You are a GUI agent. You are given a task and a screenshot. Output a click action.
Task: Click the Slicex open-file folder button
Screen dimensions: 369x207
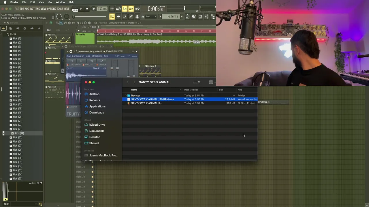[x=71, y=61]
